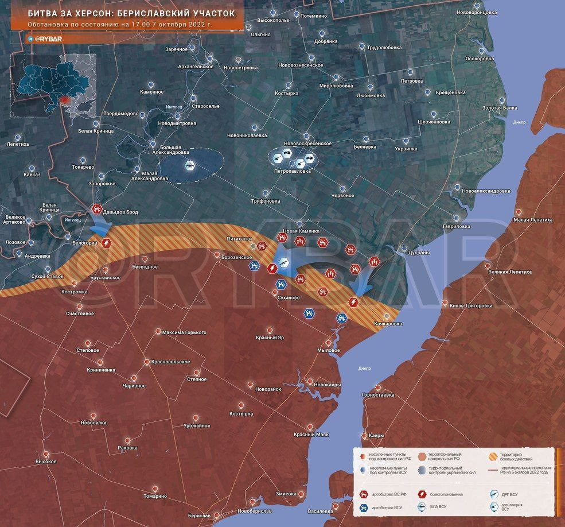Click the red shelling icon beside Пятихатки

coord(262,246)
